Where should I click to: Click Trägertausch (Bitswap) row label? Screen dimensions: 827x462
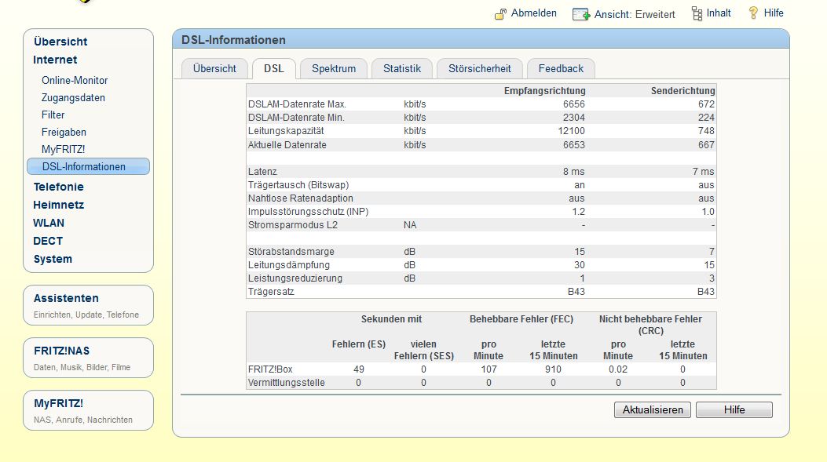coord(298,185)
